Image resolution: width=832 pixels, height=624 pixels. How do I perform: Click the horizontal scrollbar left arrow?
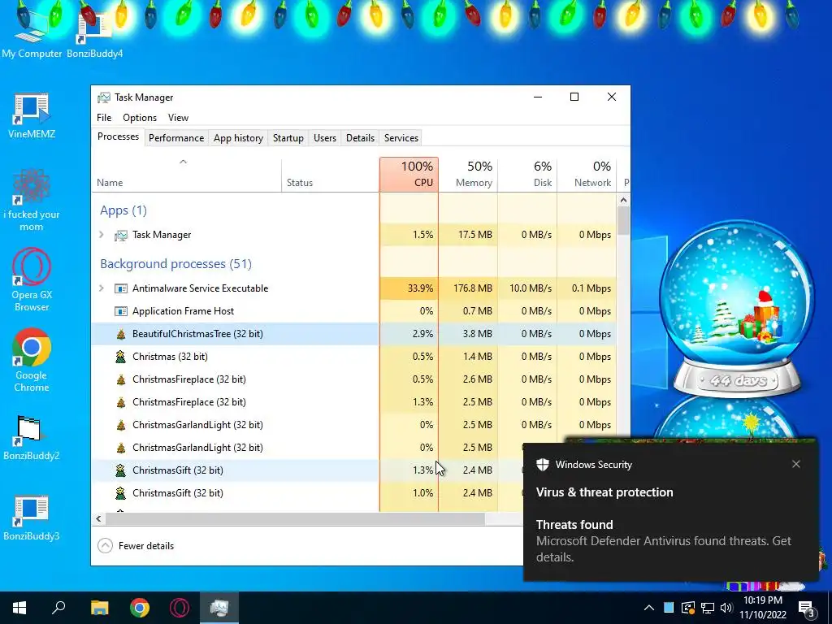click(98, 518)
